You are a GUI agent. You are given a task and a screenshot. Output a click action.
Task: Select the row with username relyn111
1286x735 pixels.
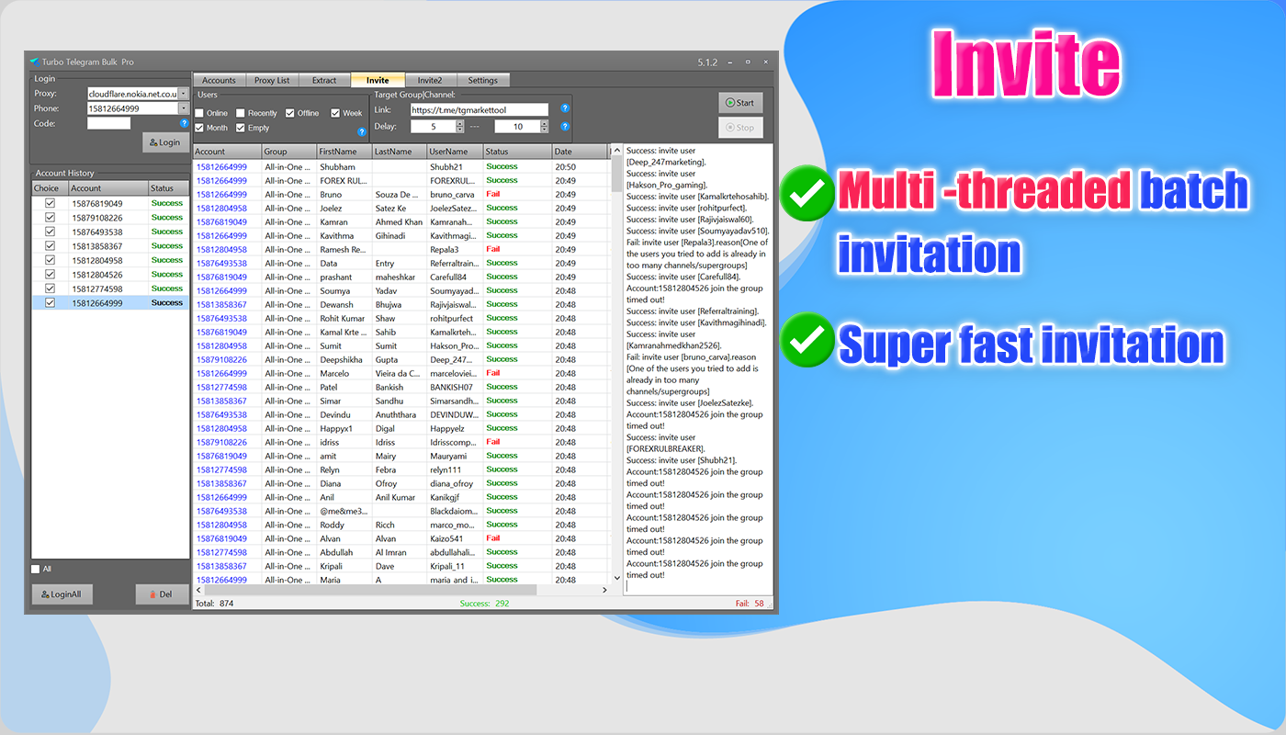(x=401, y=469)
